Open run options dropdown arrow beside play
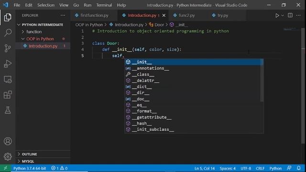Viewport: 306px width, 172px height. pyautogui.click(x=283, y=15)
